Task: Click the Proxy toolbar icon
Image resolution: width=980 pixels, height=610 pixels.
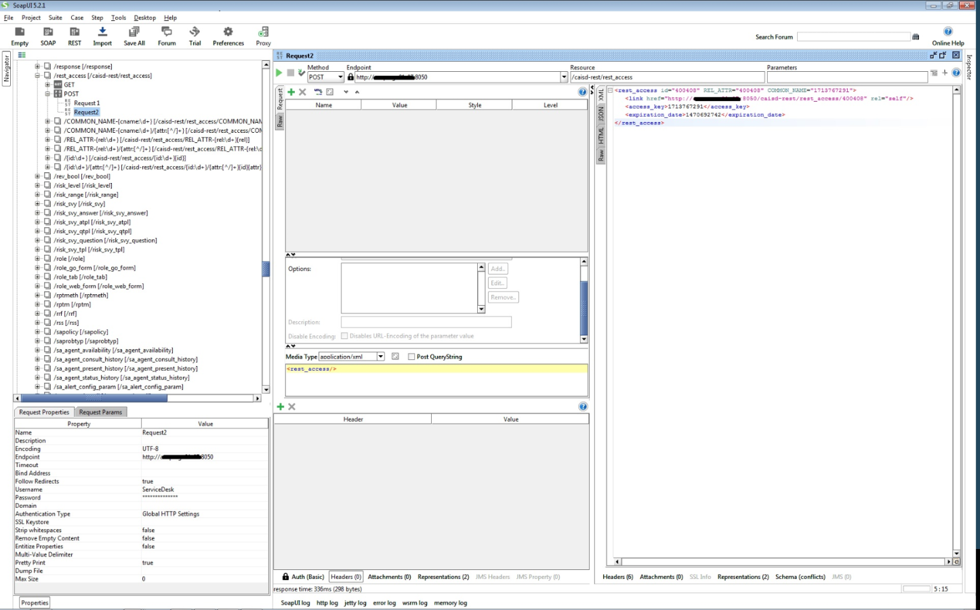Action: tap(264, 32)
